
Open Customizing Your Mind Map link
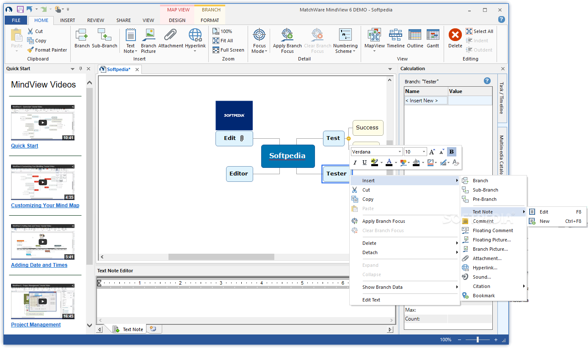coord(45,206)
